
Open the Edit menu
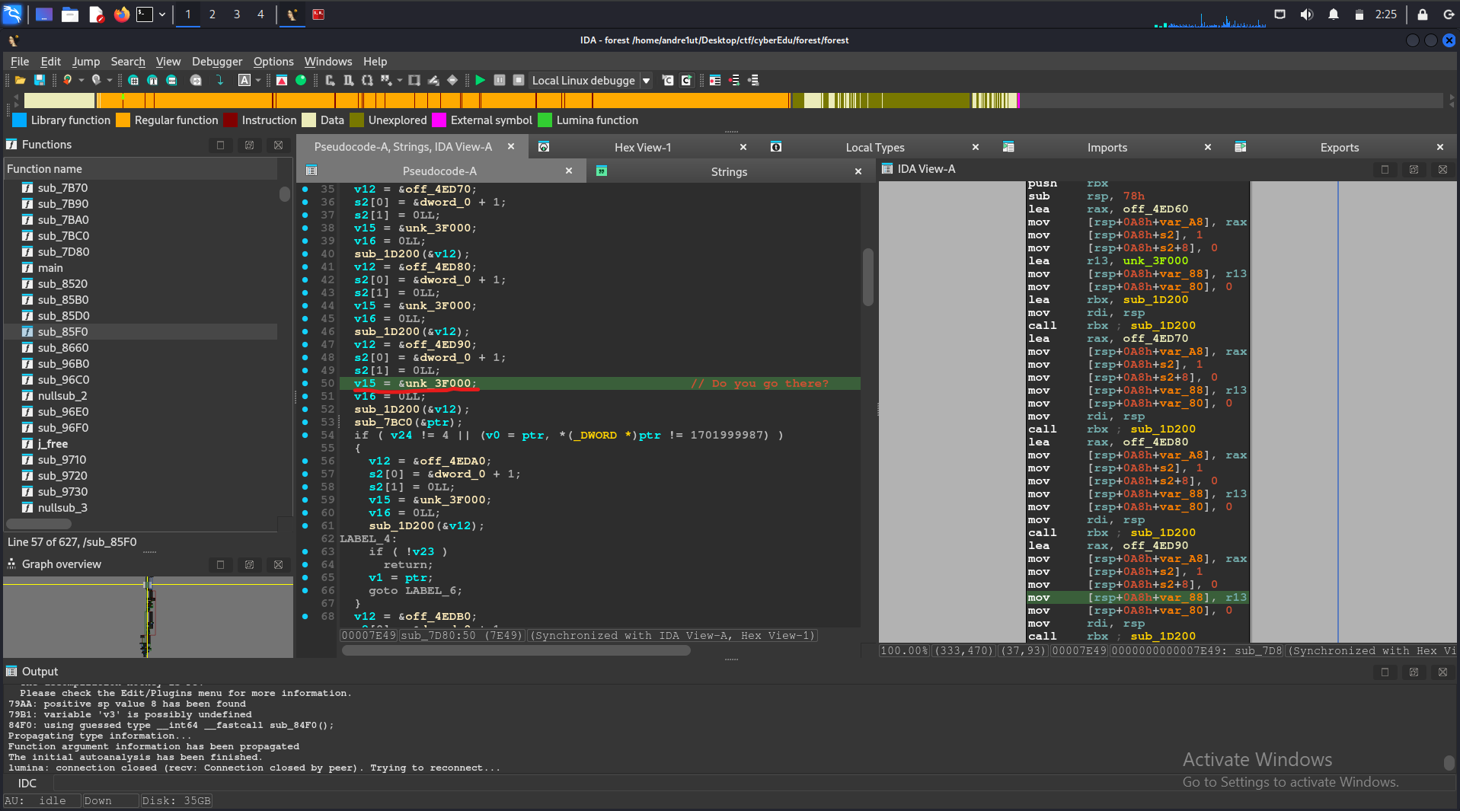click(x=51, y=62)
